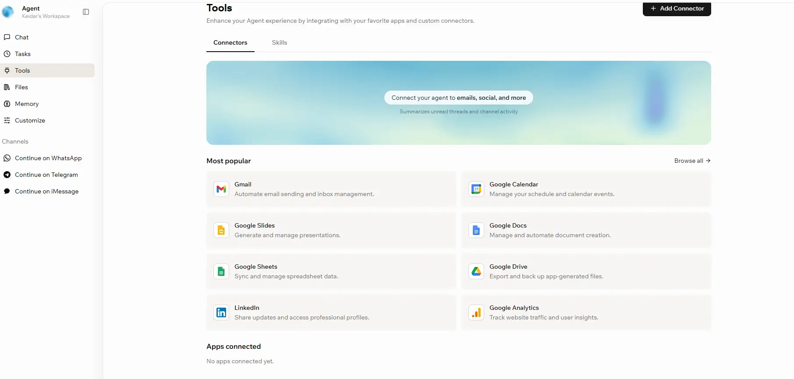The height and width of the screenshot is (379, 794).
Task: Click 'Export and back up app-generated files.'
Action: click(546, 276)
